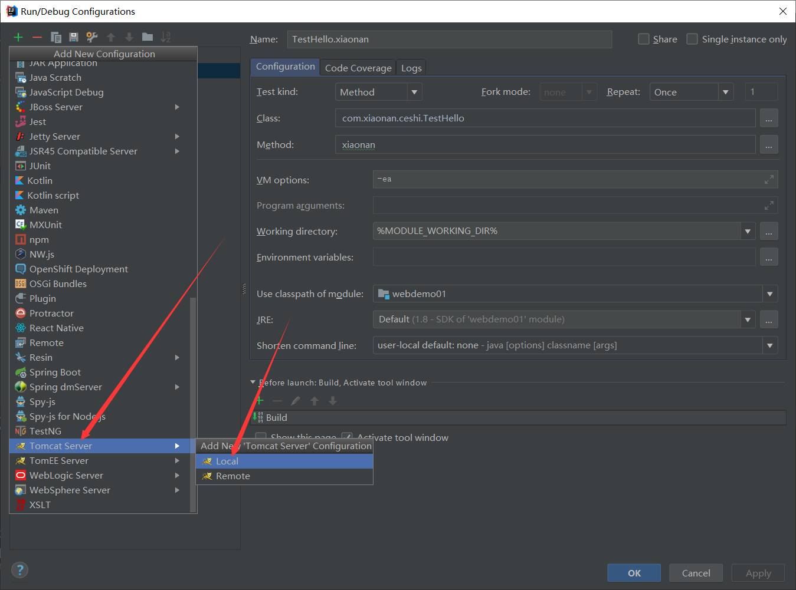Collapse the Before launch section triangle
The width and height of the screenshot is (796, 590).
click(x=253, y=383)
